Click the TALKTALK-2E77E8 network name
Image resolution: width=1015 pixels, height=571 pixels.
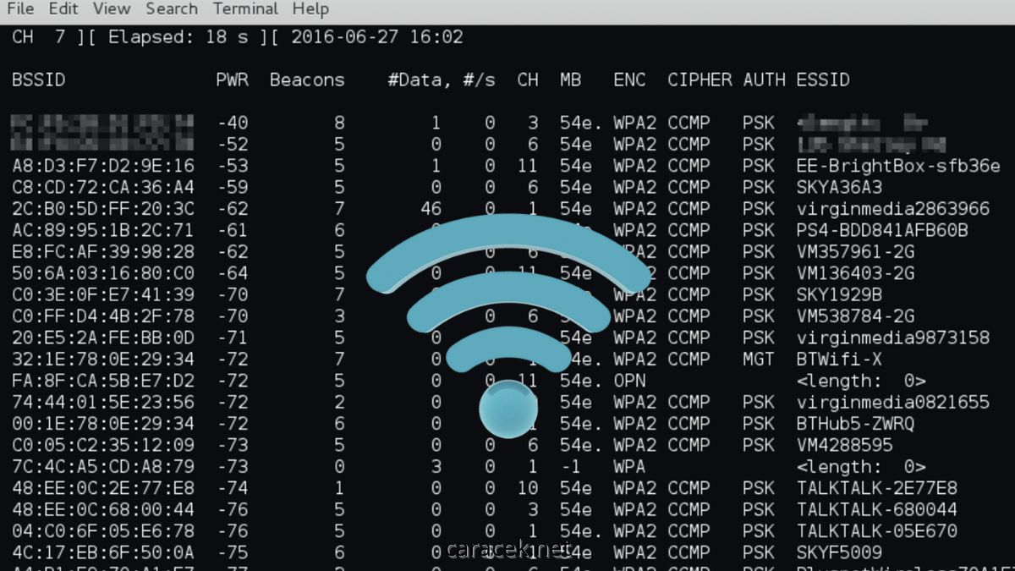[x=877, y=488]
